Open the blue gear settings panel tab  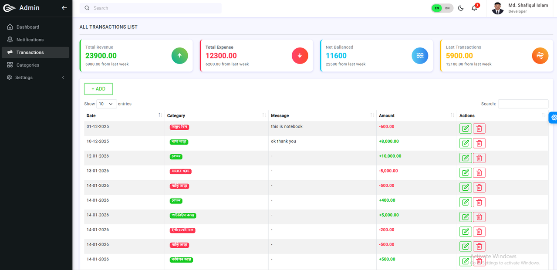(x=553, y=118)
